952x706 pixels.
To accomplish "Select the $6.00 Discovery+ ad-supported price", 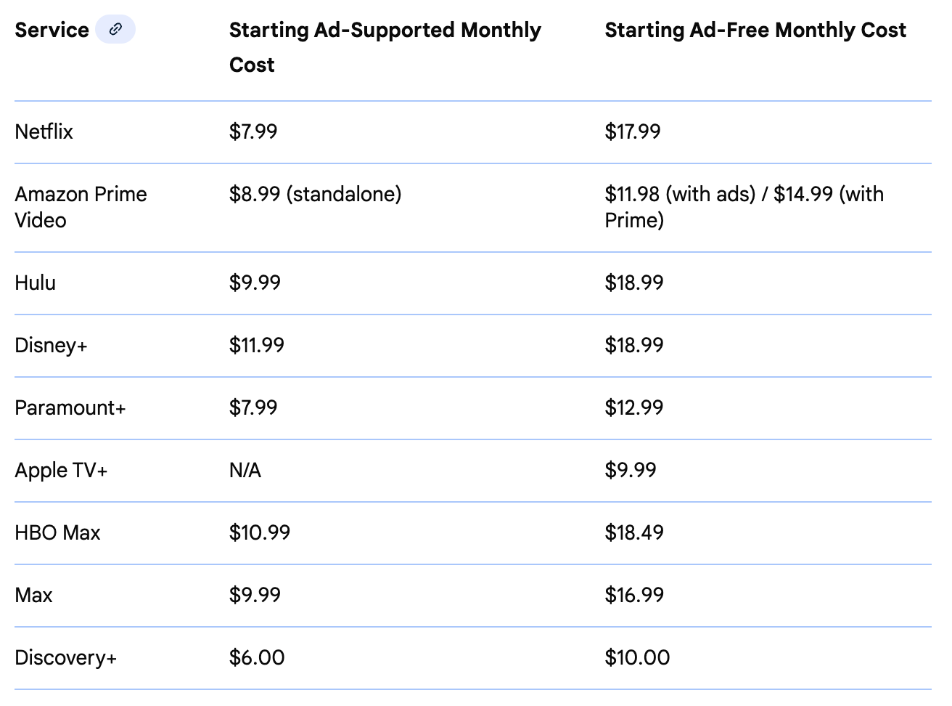I will click(x=257, y=657).
